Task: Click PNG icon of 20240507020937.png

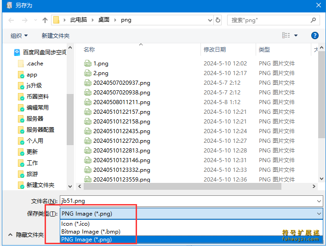Action: click(88, 83)
